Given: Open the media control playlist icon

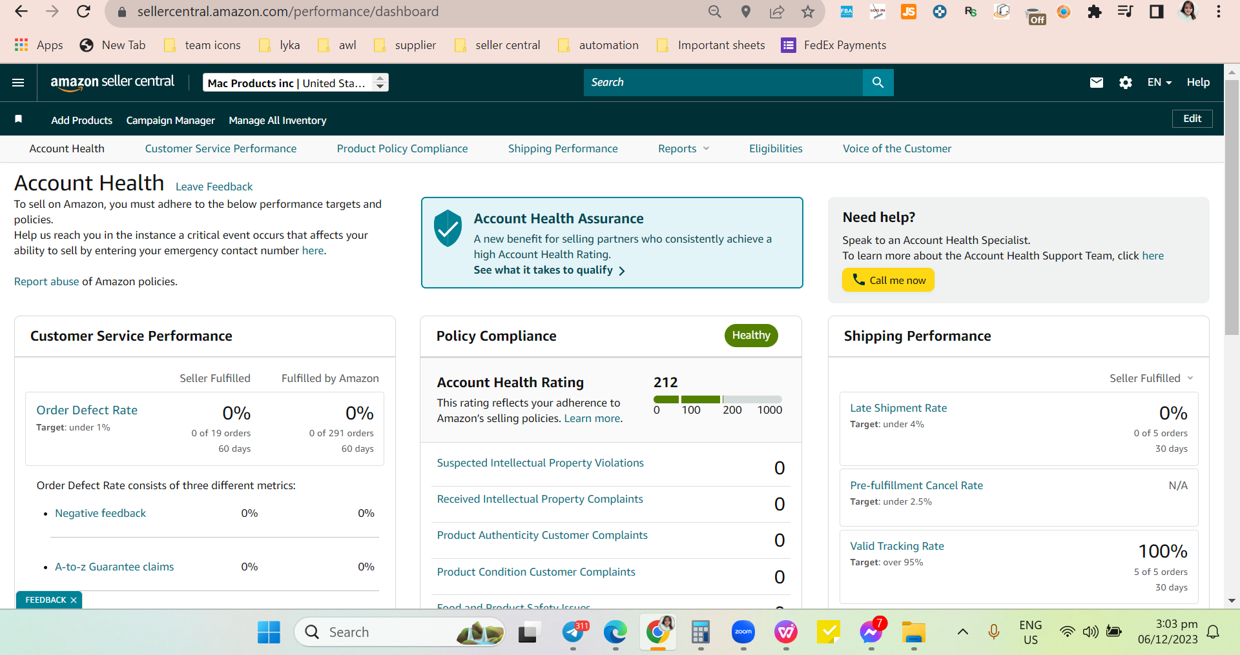Looking at the screenshot, I should coord(1125,12).
